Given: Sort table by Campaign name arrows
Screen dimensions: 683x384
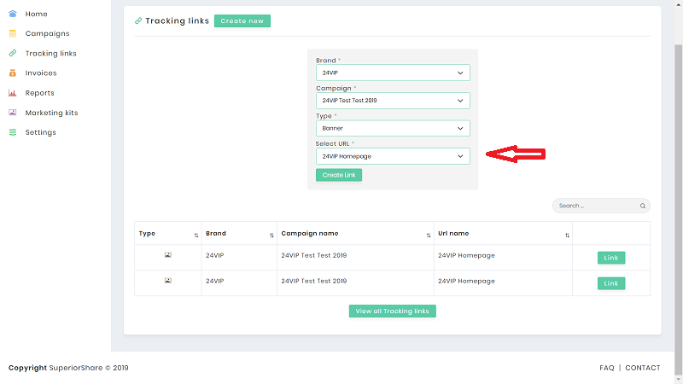Looking at the screenshot, I should coord(429,236).
